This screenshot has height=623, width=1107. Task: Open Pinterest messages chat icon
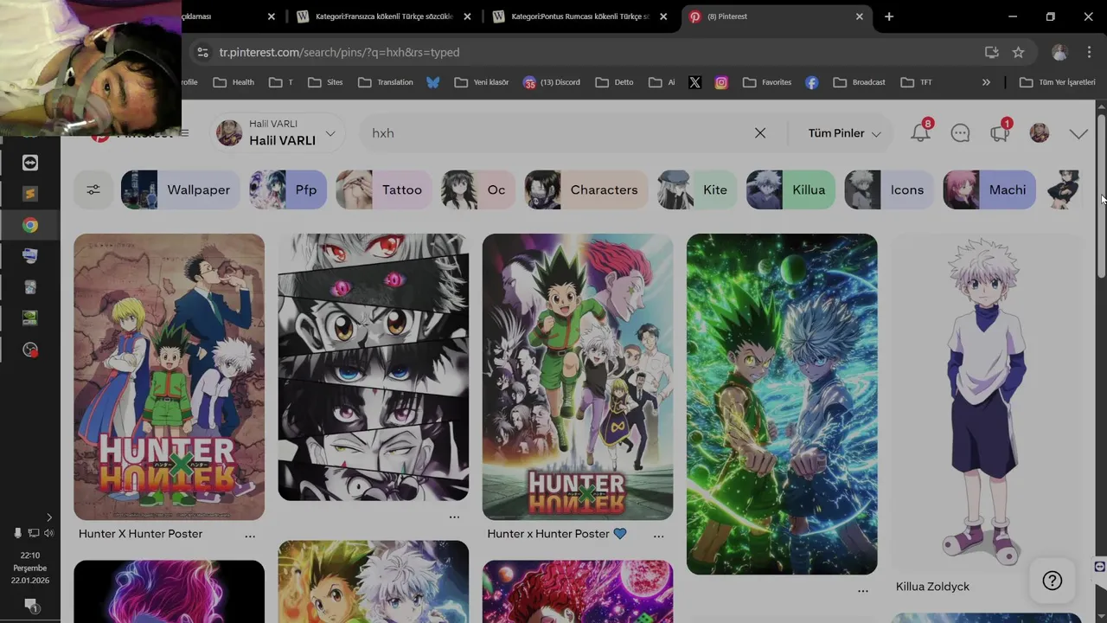960,133
